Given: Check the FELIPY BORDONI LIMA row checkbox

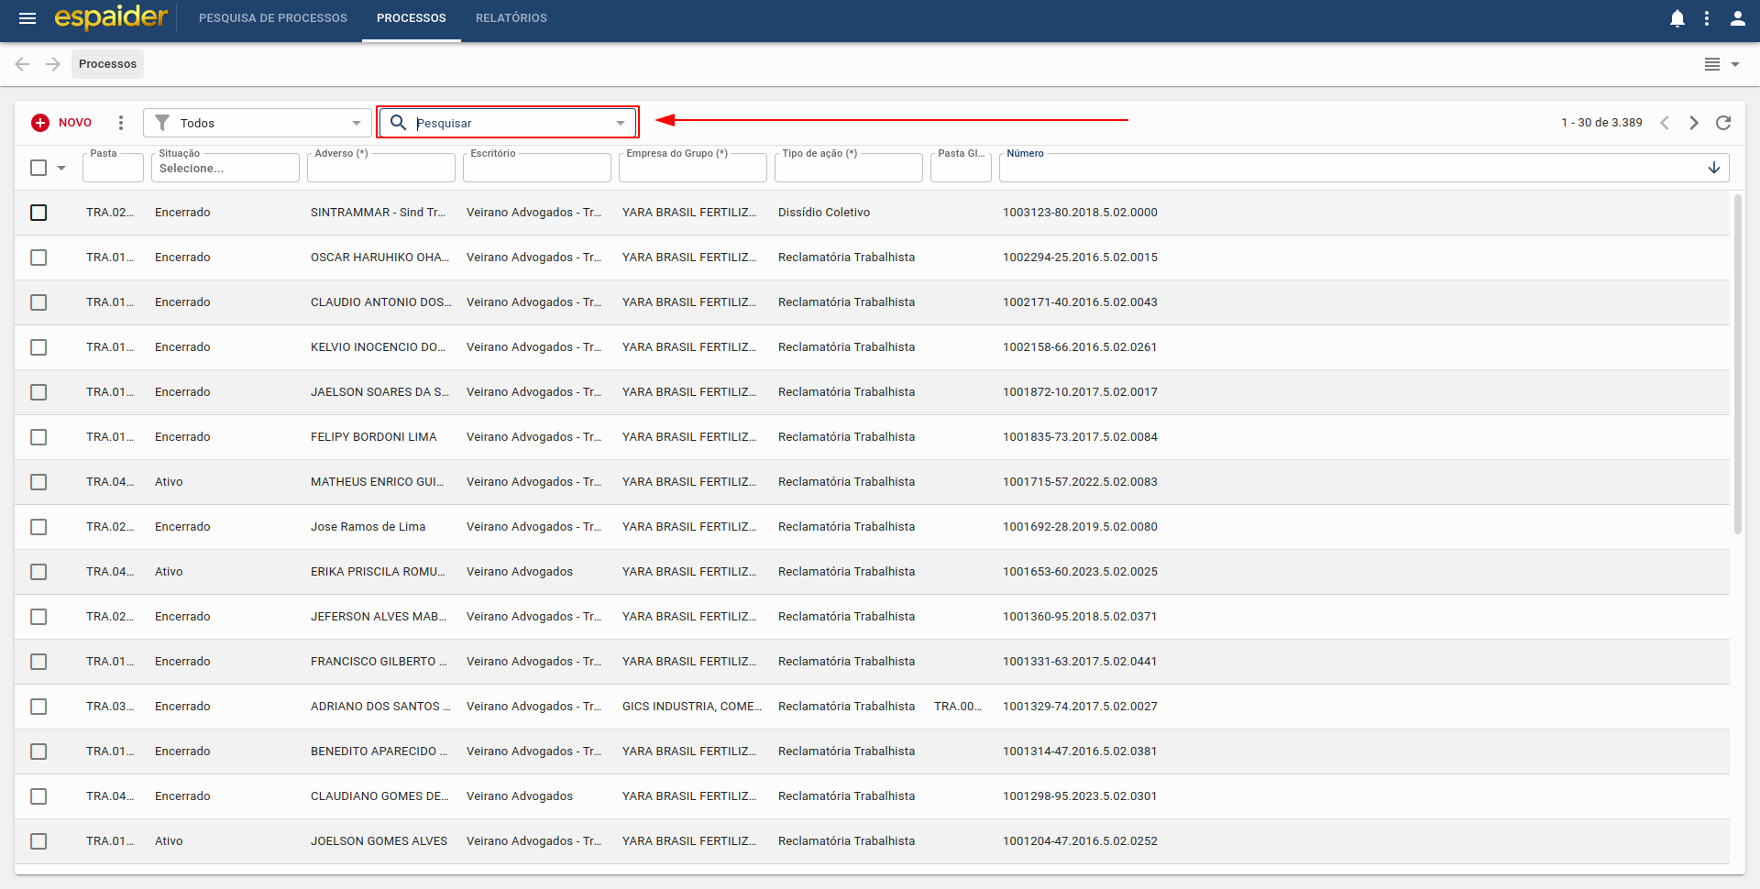Looking at the screenshot, I should (x=38, y=437).
